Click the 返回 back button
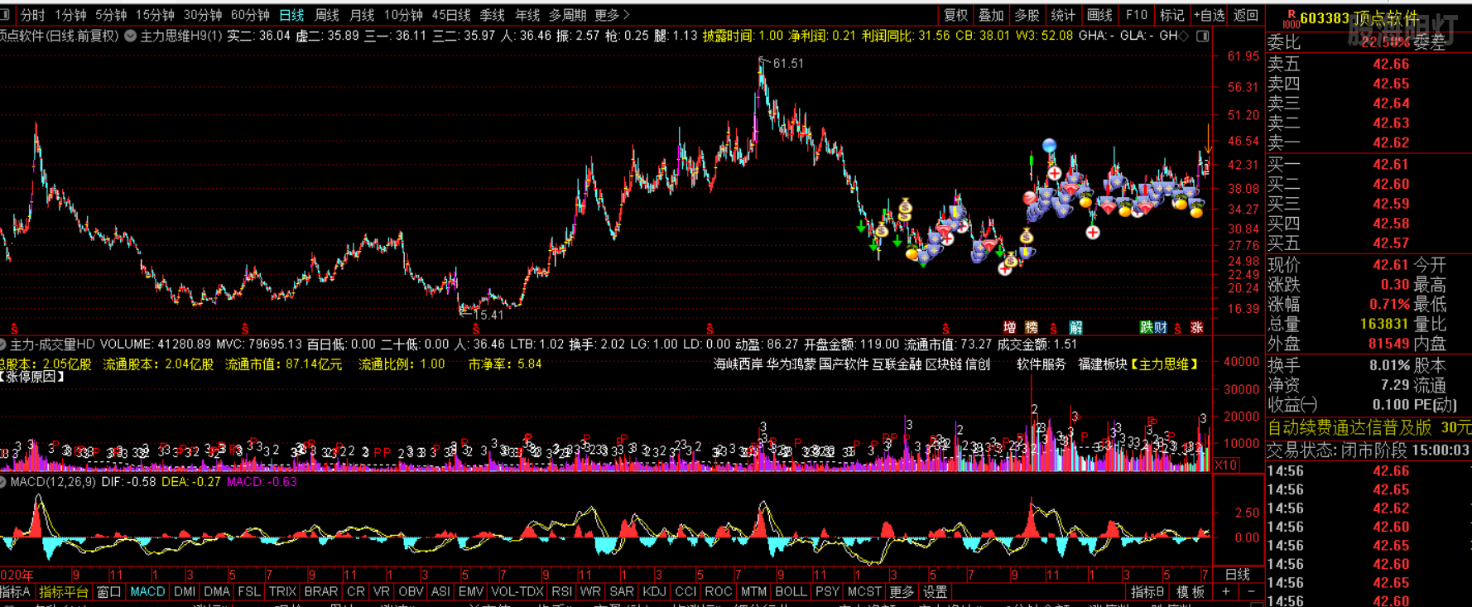The image size is (1472, 607). (1246, 15)
